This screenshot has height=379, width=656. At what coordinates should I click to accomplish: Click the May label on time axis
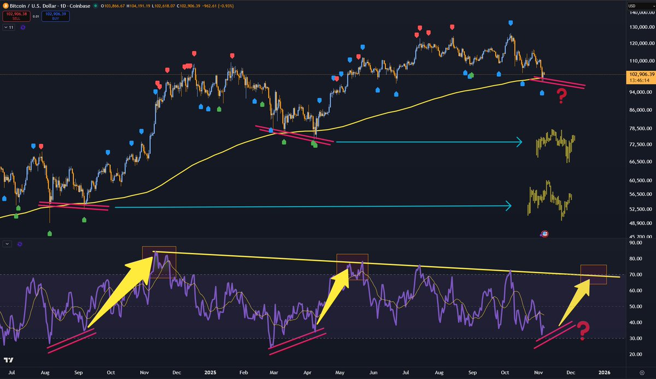pos(340,372)
